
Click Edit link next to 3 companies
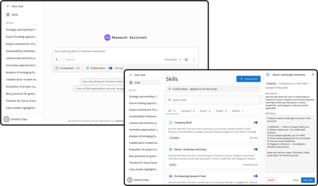tap(78, 68)
